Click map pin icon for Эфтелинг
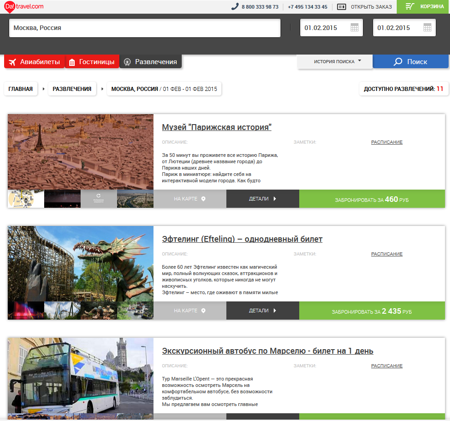The height and width of the screenshot is (421, 450). pos(203,311)
